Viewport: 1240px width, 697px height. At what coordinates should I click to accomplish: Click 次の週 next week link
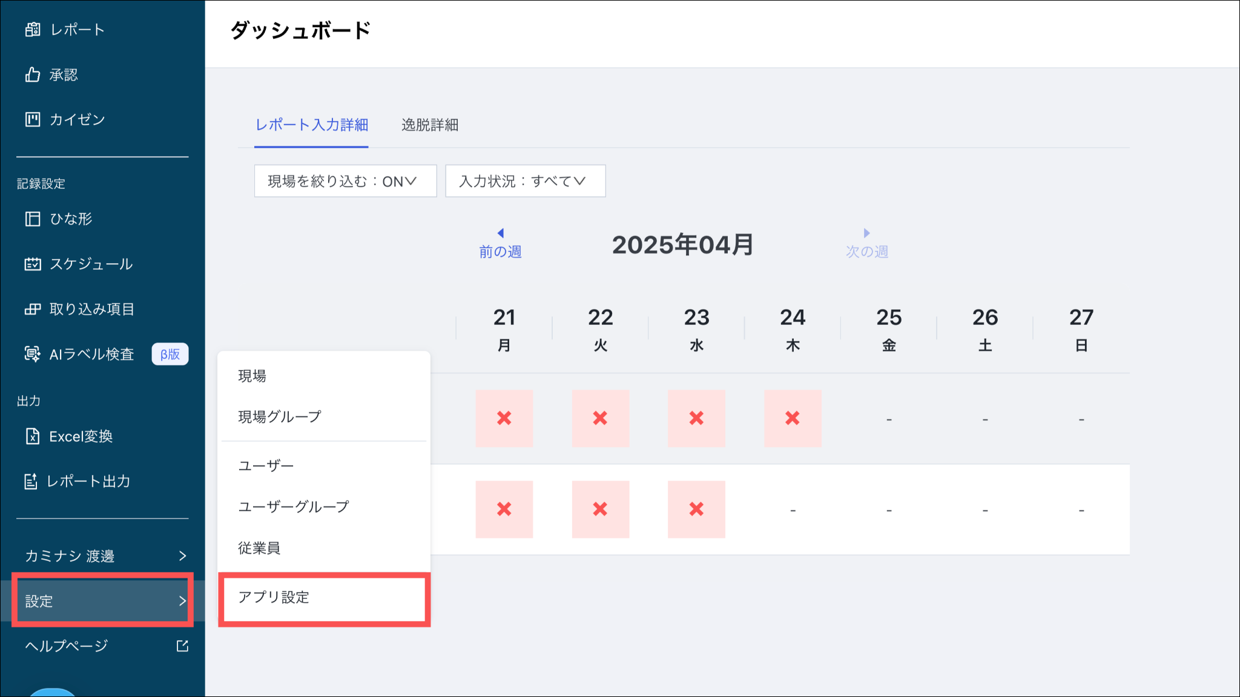(x=866, y=244)
